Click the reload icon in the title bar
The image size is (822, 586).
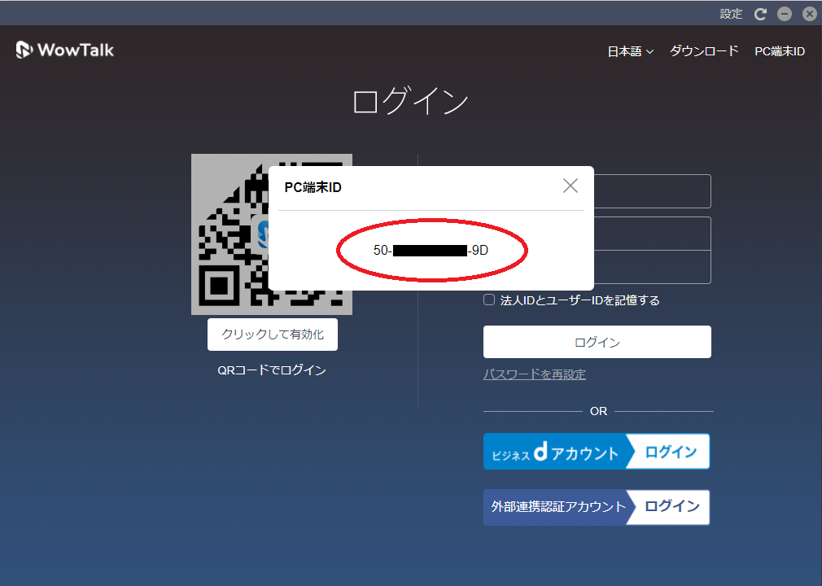[760, 13]
